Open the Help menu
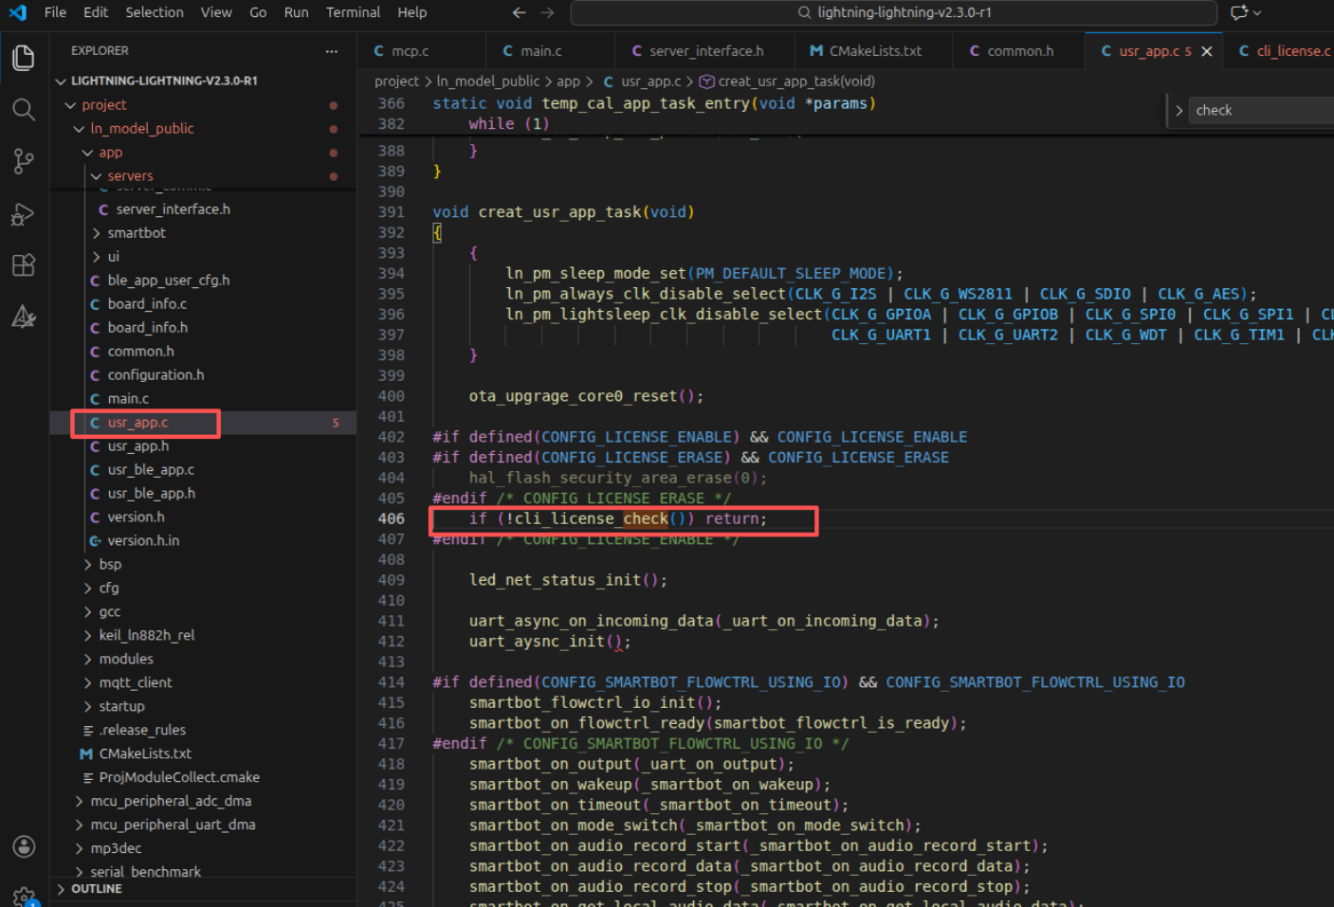This screenshot has height=907, width=1334. tap(411, 12)
